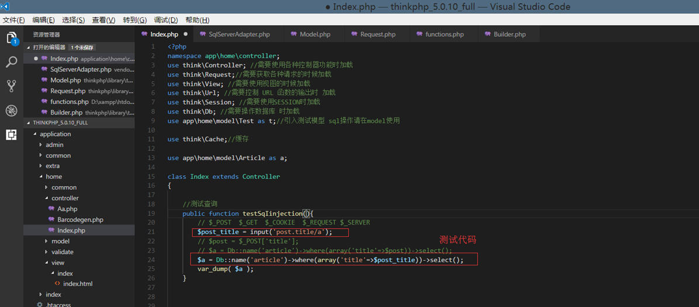Viewport: 699px width, 307px height.
Task: Switch to the Request.php editor tab
Action: (x=378, y=34)
